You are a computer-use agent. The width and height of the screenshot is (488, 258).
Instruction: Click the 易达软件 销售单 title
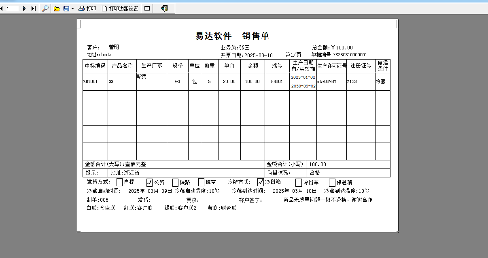pos(232,36)
